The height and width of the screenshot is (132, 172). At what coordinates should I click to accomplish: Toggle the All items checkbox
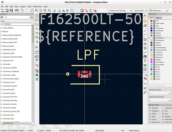point(150,108)
